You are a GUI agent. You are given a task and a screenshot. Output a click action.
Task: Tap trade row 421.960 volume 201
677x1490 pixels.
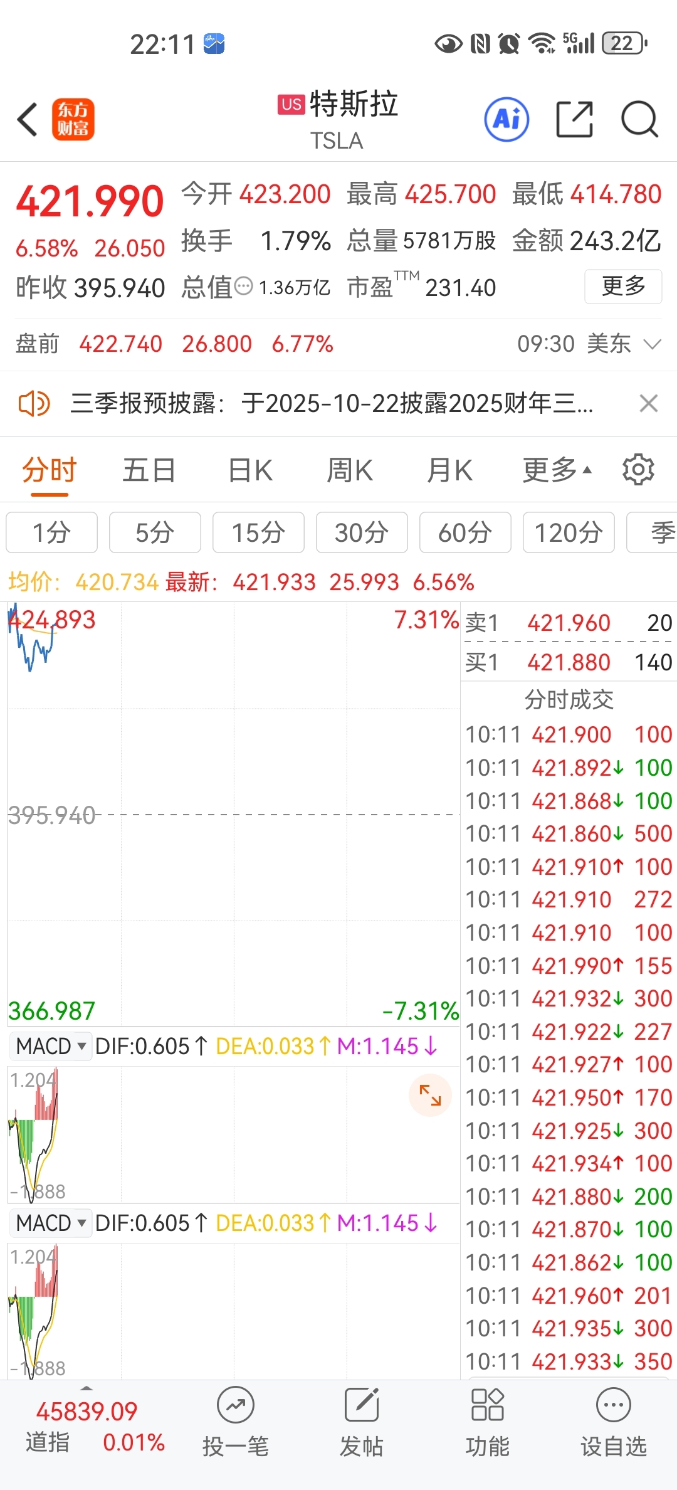coord(569,1296)
